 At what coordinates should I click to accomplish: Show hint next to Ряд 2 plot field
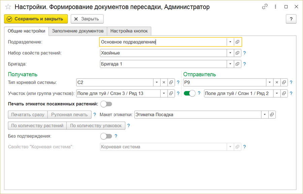coord(291,93)
